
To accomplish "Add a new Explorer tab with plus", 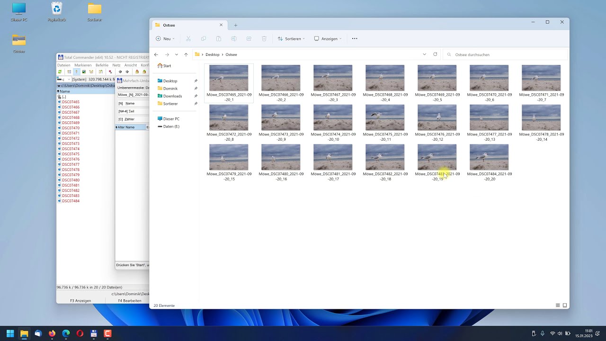I will coord(235,25).
